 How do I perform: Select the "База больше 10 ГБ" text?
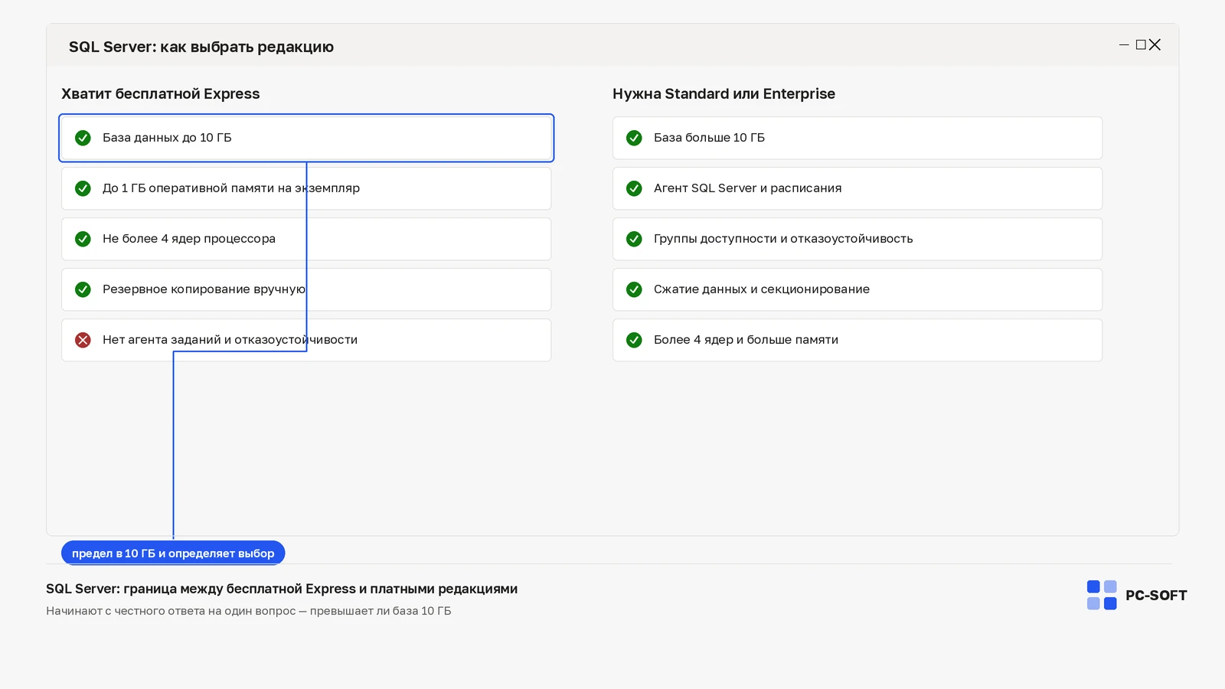(x=710, y=138)
